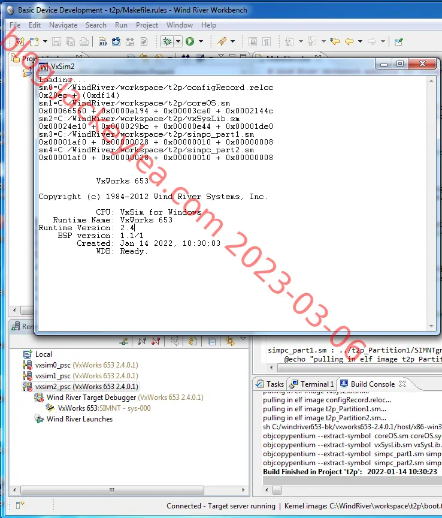Click the Remote Systems scroll right arrow
The image size is (442, 518).
coord(244,490)
